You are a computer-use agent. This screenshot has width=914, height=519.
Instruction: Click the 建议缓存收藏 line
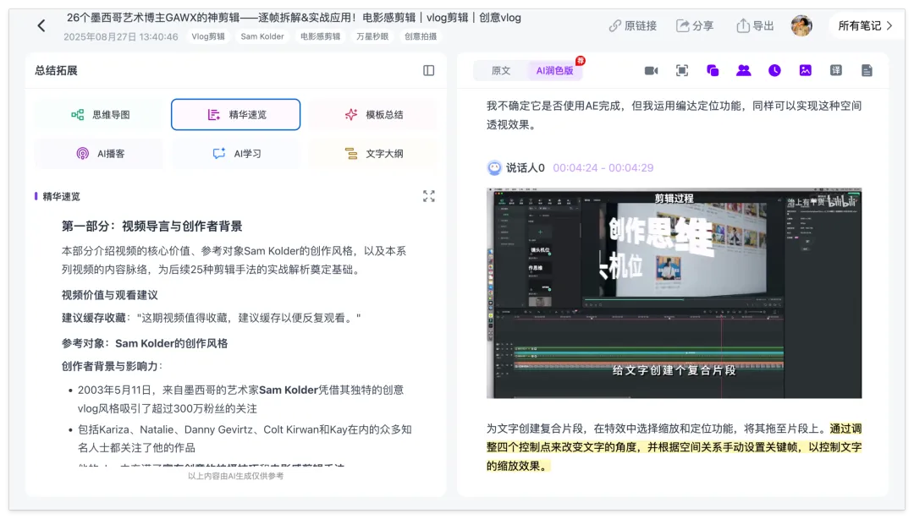click(212, 318)
